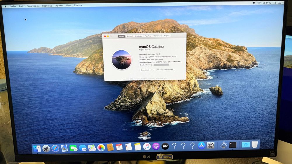292x164 pixels.
Task: Open Contacts book icon in Dock
Action: coord(110,147)
